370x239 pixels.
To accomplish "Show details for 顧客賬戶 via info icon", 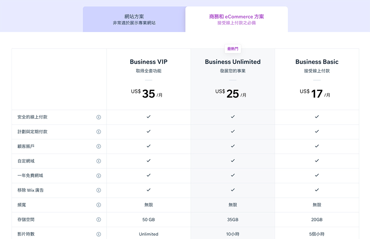I will [x=99, y=146].
